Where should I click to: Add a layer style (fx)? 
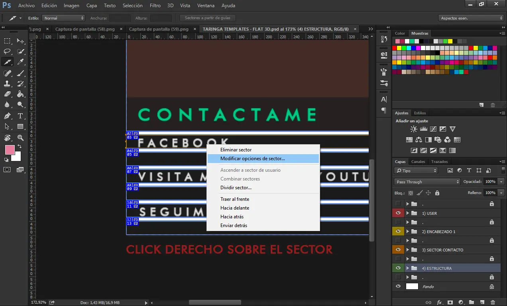point(440,302)
